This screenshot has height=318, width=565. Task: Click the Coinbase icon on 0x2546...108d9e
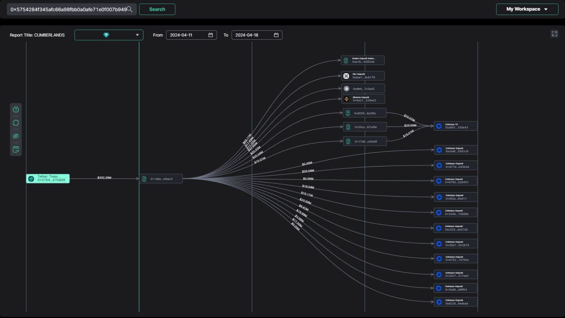click(439, 212)
